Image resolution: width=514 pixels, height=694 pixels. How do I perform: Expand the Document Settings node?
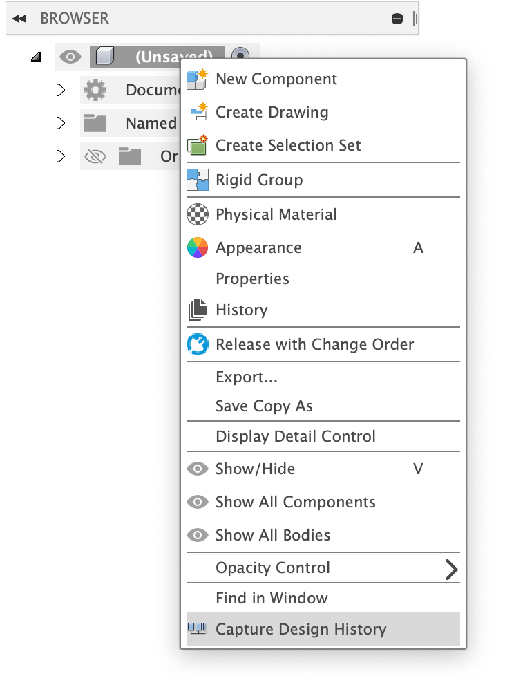[60, 90]
